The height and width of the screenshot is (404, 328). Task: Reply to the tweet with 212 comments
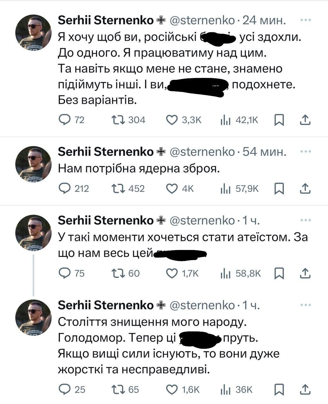click(x=65, y=188)
